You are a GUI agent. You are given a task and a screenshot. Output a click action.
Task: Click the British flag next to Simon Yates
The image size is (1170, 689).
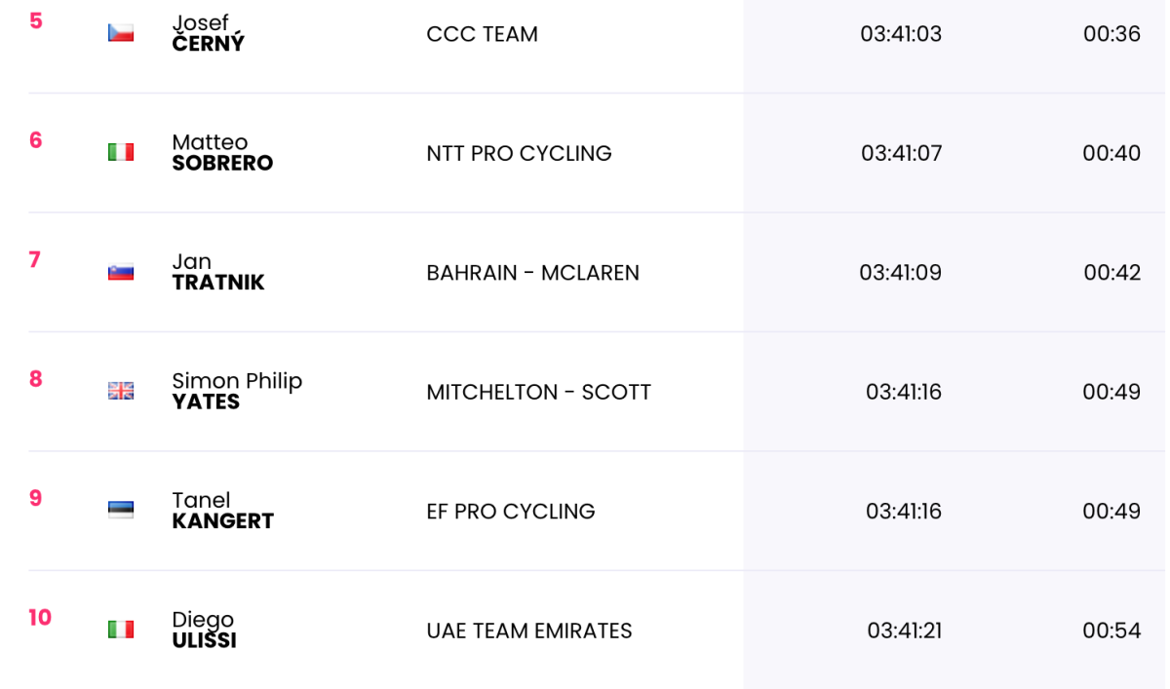click(x=121, y=391)
